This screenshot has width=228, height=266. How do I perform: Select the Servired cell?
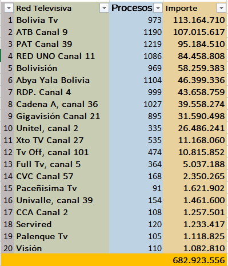(x=62, y=224)
